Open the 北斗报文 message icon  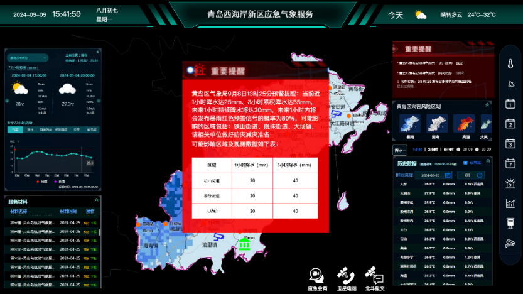pos(375,275)
